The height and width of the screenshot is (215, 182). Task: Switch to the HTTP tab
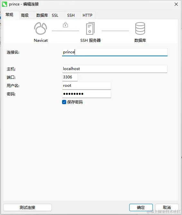pyautogui.click(x=87, y=15)
